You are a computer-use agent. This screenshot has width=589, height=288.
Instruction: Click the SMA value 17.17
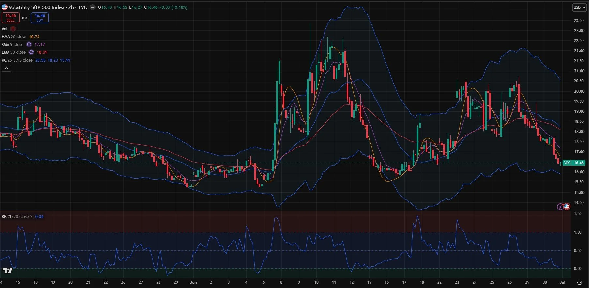[40, 44]
